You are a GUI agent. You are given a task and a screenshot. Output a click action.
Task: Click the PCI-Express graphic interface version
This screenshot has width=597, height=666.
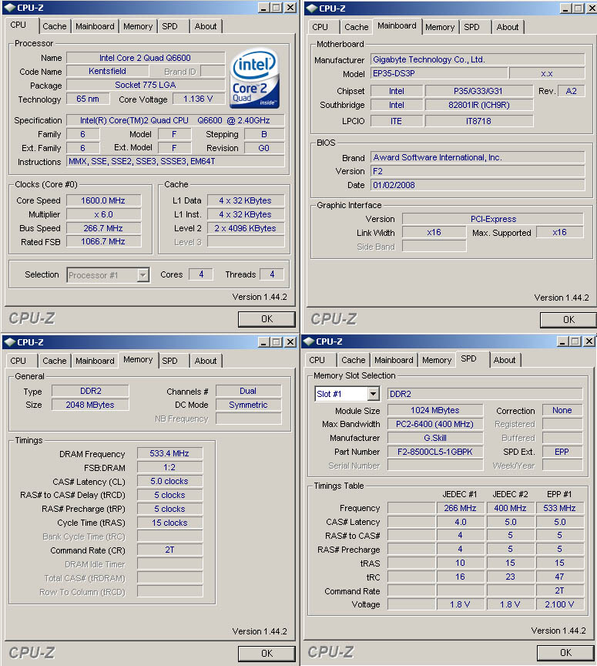(x=493, y=219)
